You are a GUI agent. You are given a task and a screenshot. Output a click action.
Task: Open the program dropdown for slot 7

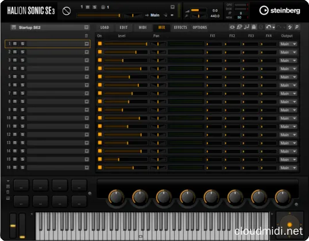click(87, 93)
